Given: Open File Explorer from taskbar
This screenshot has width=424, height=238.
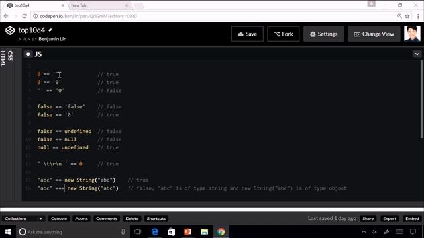Looking at the screenshot, I should tap(205, 232).
